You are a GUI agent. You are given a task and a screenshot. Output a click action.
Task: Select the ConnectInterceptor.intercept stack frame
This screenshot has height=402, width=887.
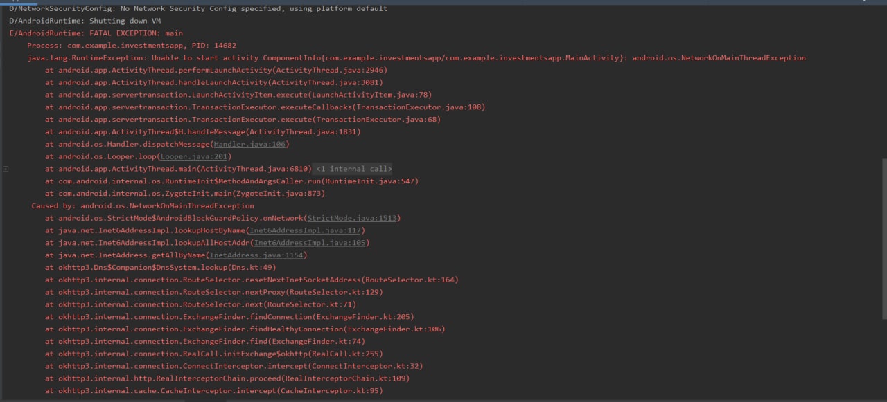[x=234, y=366]
